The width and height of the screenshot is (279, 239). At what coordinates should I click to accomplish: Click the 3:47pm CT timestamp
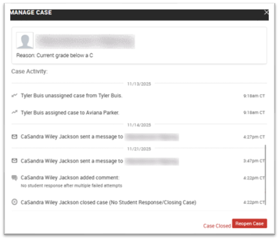click(x=254, y=161)
